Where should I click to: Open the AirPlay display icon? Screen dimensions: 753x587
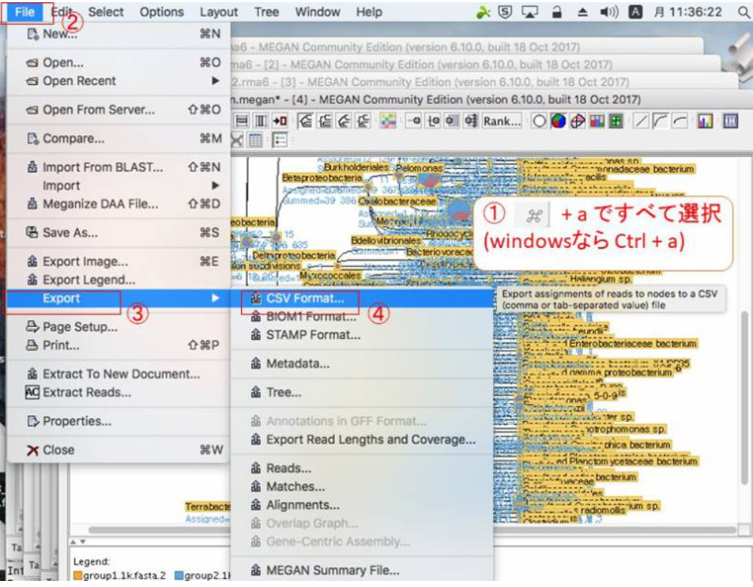coord(529,12)
